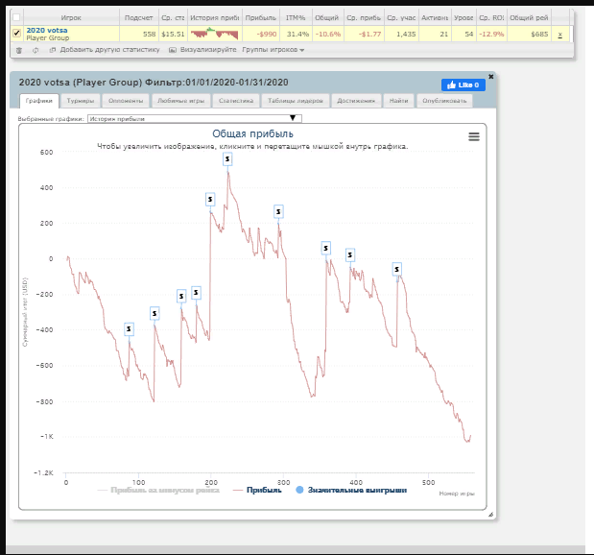
Task: Open the '2020 votsa' player link
Action: pos(47,30)
